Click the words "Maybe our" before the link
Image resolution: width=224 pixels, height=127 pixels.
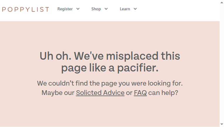(58, 93)
